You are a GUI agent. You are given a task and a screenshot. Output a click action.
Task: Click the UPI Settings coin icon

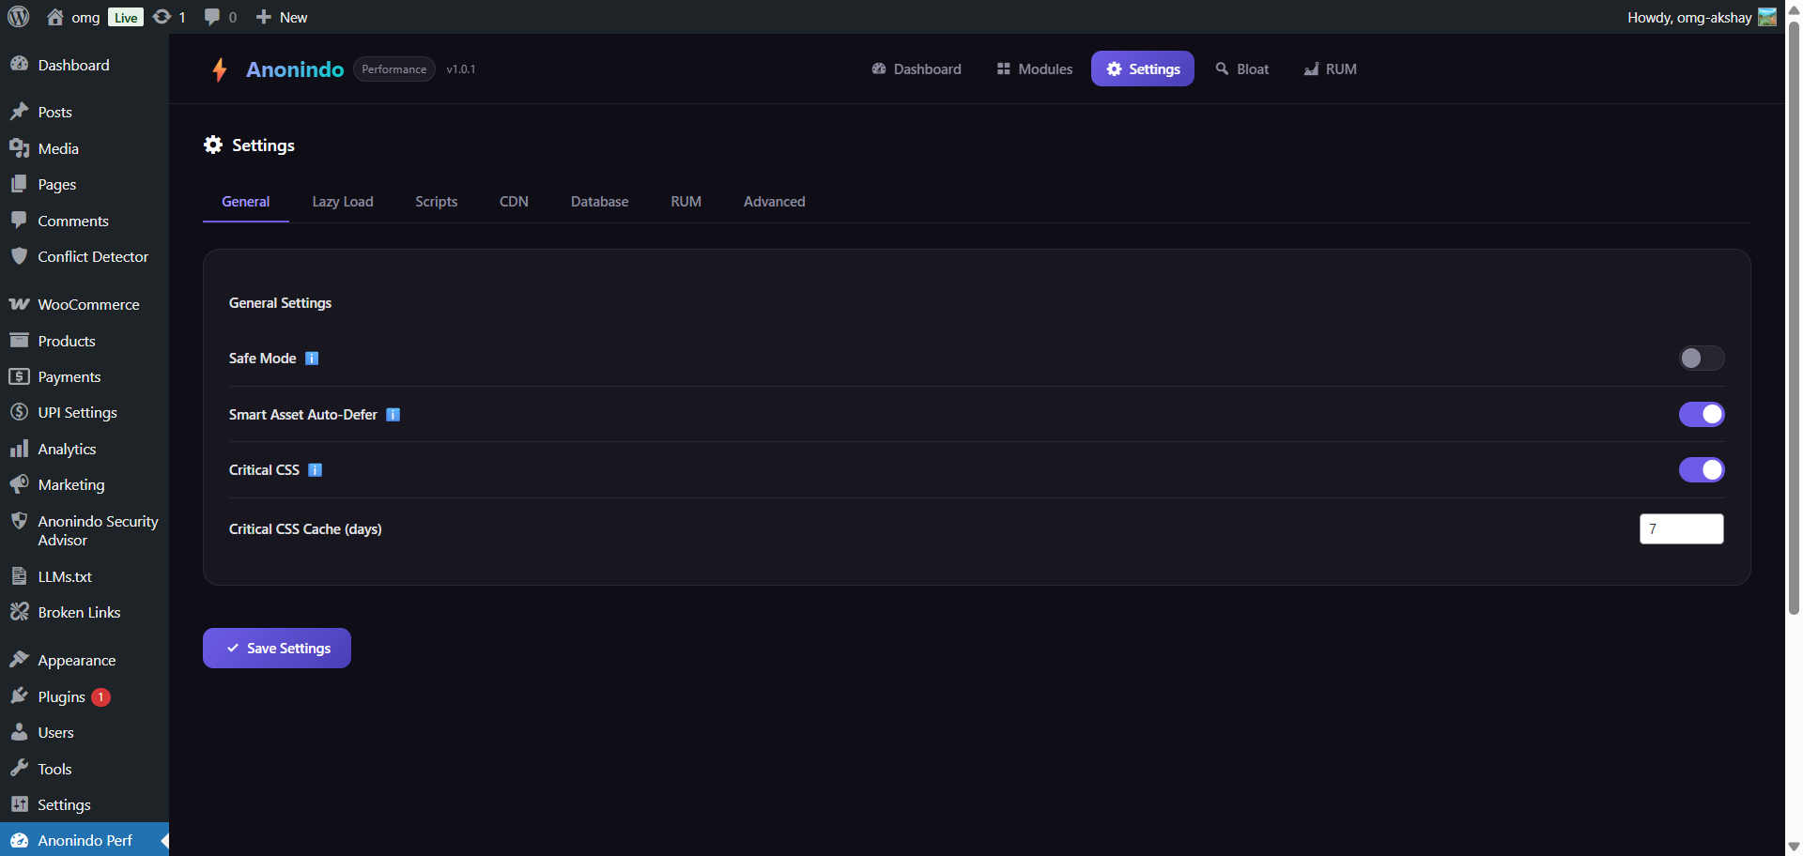click(19, 412)
